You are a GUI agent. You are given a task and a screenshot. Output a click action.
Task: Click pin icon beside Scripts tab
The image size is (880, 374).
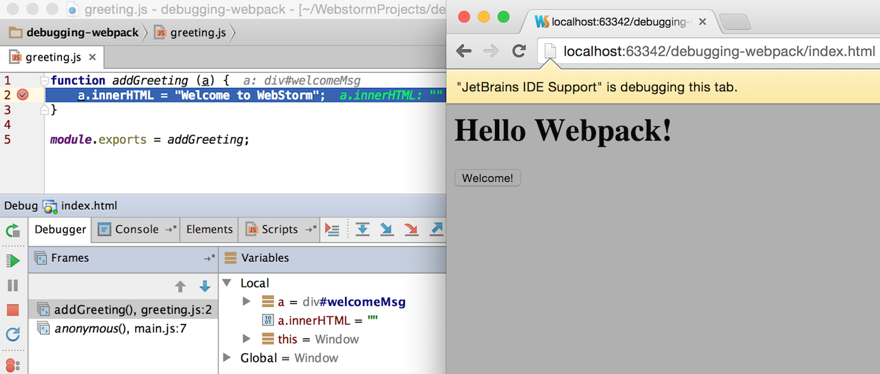[x=310, y=230]
